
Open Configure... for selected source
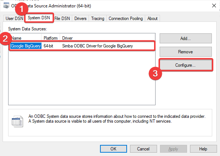(x=186, y=65)
